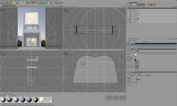
Task: Enable the No decay checkbox
Action: (136, 81)
